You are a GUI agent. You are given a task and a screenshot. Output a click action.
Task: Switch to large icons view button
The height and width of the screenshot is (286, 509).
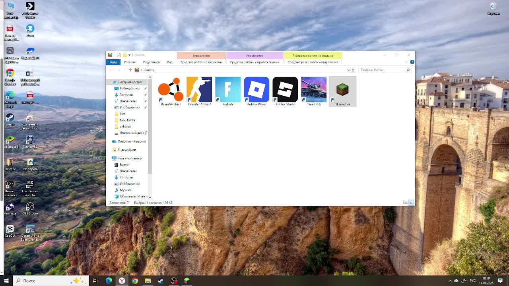coord(411,203)
